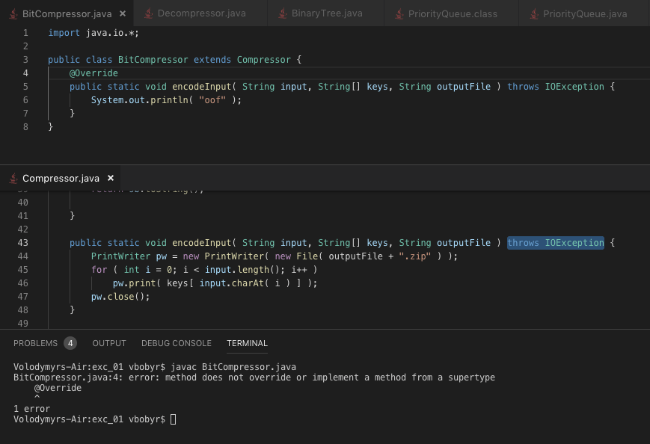Toggle a breakpoint beside line 44

[x=11, y=256]
